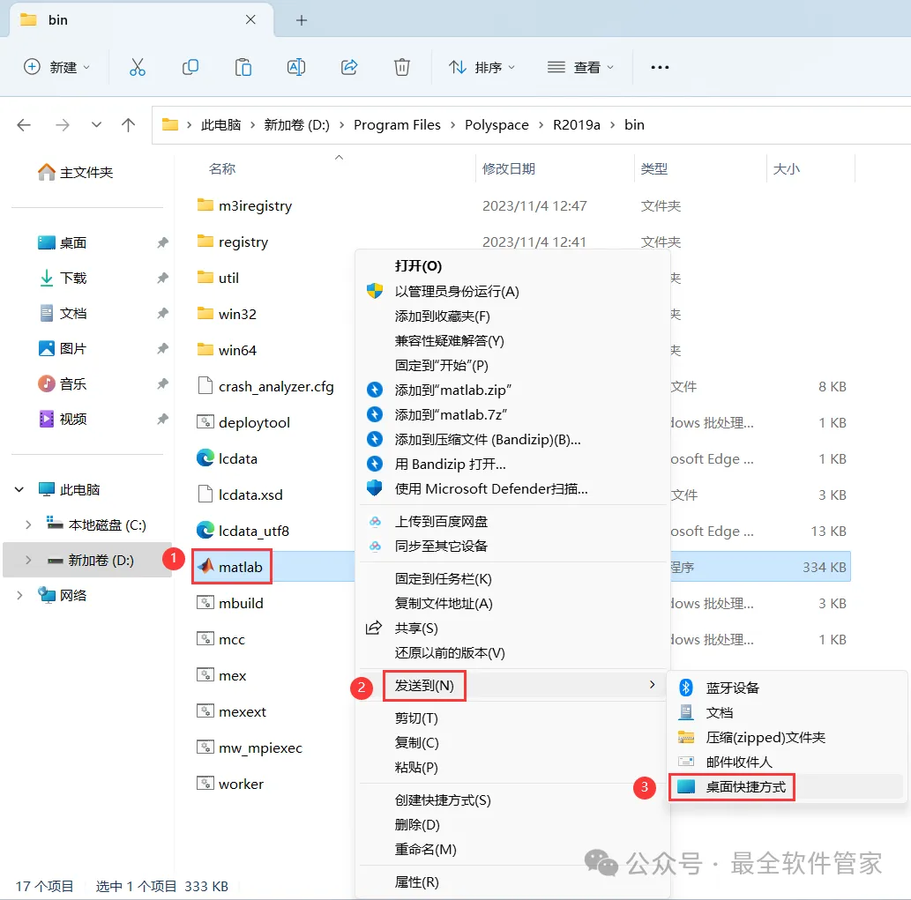Expand the 发送到(N) submenu arrow
The width and height of the screenshot is (911, 900).
coord(652,685)
